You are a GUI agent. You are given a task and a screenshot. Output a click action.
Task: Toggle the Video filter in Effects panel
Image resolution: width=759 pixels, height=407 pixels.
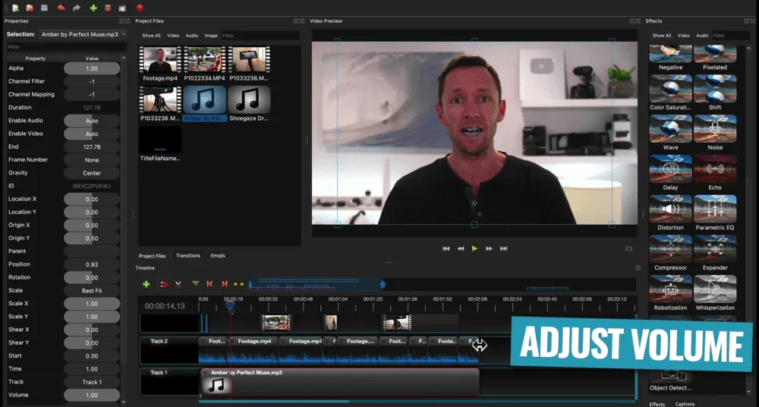tap(683, 36)
